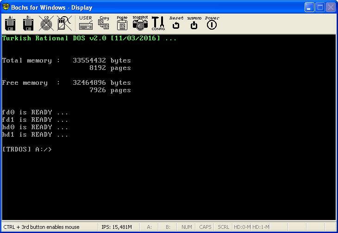Click the NUM indicator in status bar
This screenshot has height=233, width=338.
pos(187,227)
